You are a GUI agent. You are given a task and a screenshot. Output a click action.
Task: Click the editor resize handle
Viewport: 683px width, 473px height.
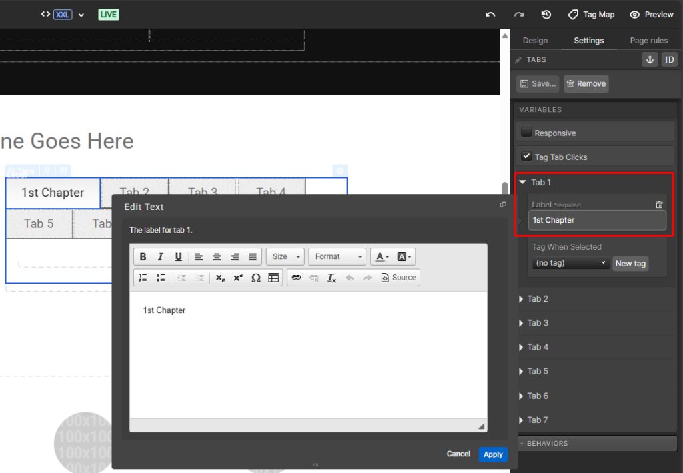coord(481,426)
